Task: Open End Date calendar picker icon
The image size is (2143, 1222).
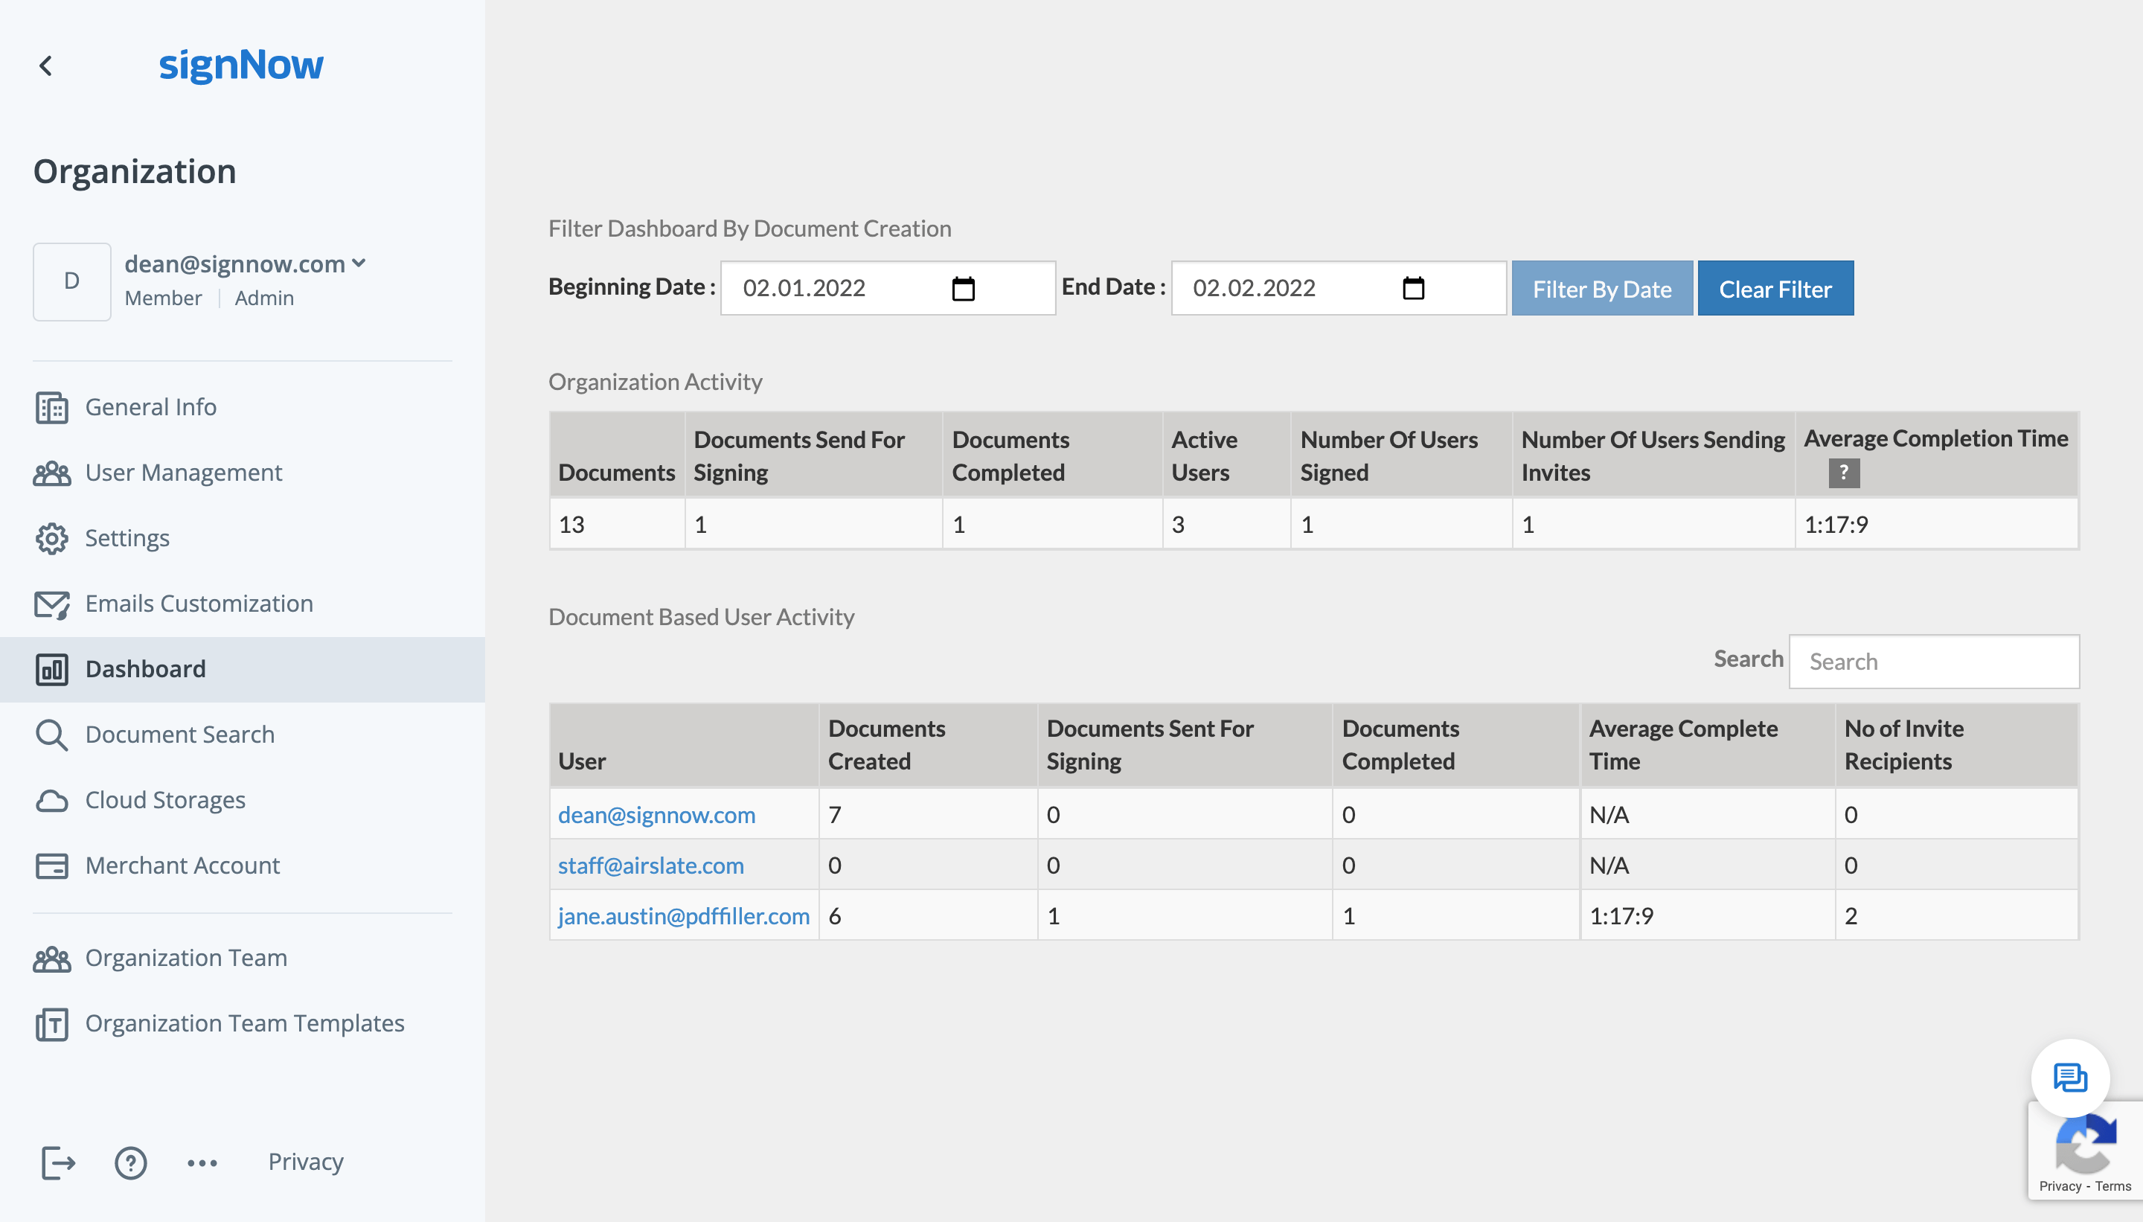Action: point(1413,289)
